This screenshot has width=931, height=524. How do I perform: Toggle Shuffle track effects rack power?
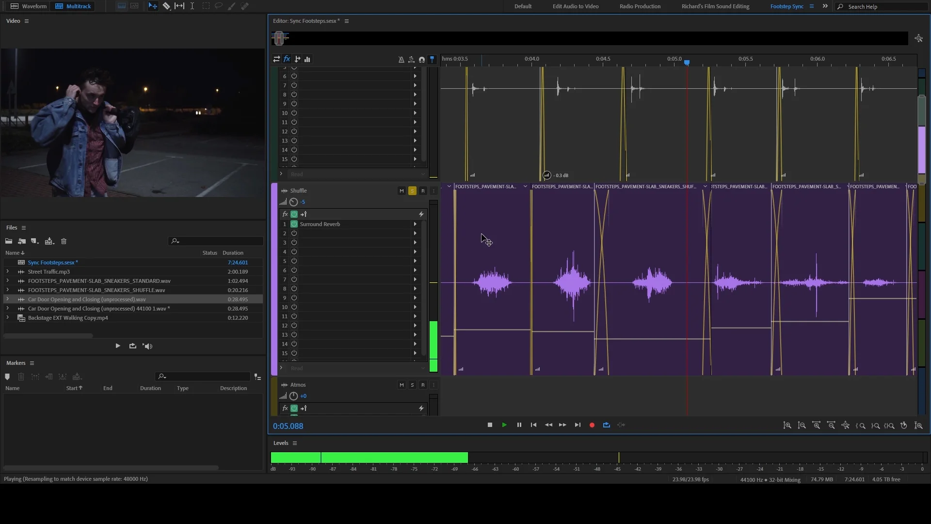click(294, 214)
